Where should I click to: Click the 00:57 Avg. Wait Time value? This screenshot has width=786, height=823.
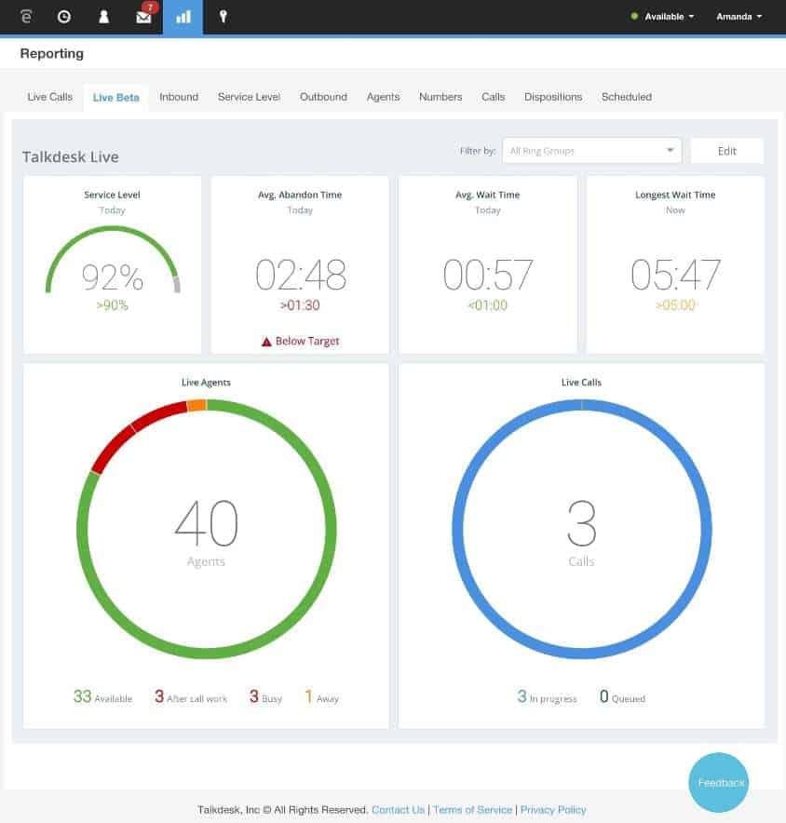click(488, 275)
